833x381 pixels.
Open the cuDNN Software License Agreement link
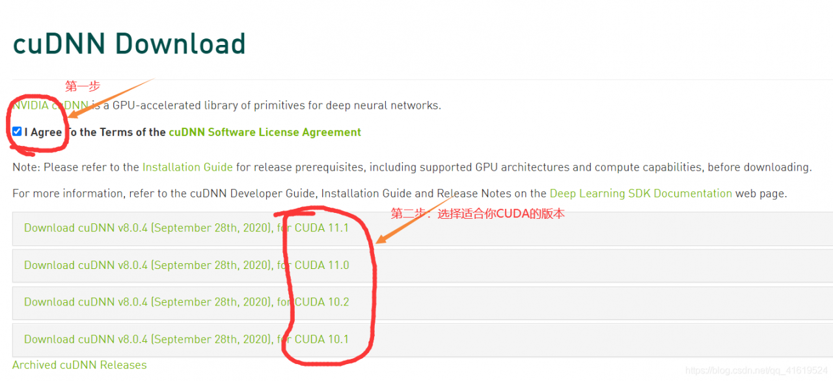coord(265,132)
